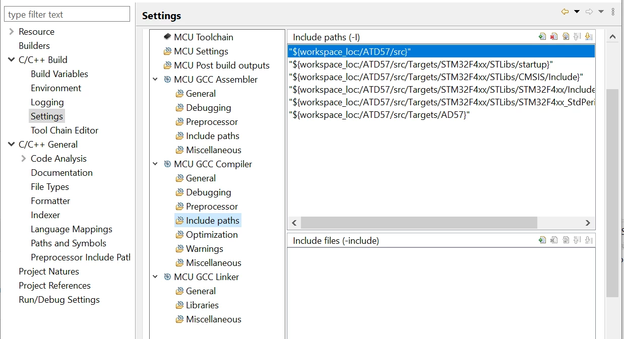Expand the Code Analysis node
Viewport: 624px width, 339px height.
pos(24,158)
